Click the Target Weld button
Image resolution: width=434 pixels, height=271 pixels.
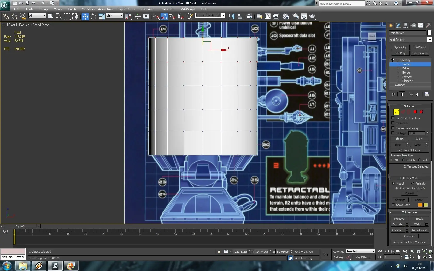(419, 230)
